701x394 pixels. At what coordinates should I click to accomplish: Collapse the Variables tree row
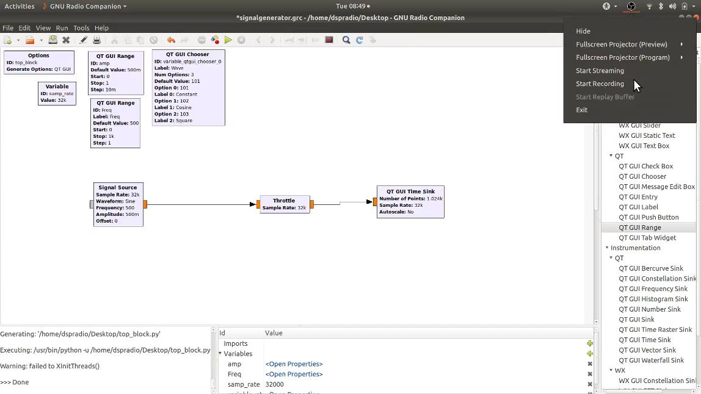221,354
